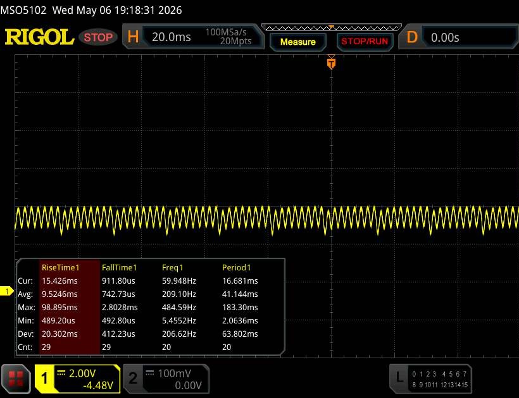The width and height of the screenshot is (519, 398).
Task: Click the waveform memory overview bar
Action: 331,27
